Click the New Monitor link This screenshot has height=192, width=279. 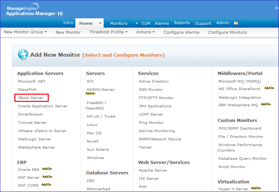click(68, 32)
